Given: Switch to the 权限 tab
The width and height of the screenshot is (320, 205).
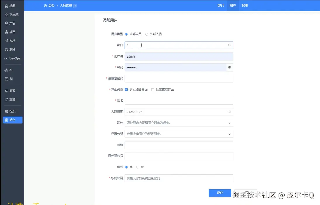Looking at the screenshot, I should coord(245,6).
